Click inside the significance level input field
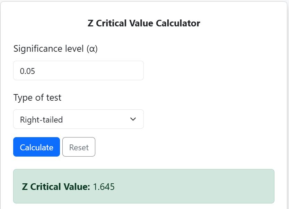 click(78, 70)
